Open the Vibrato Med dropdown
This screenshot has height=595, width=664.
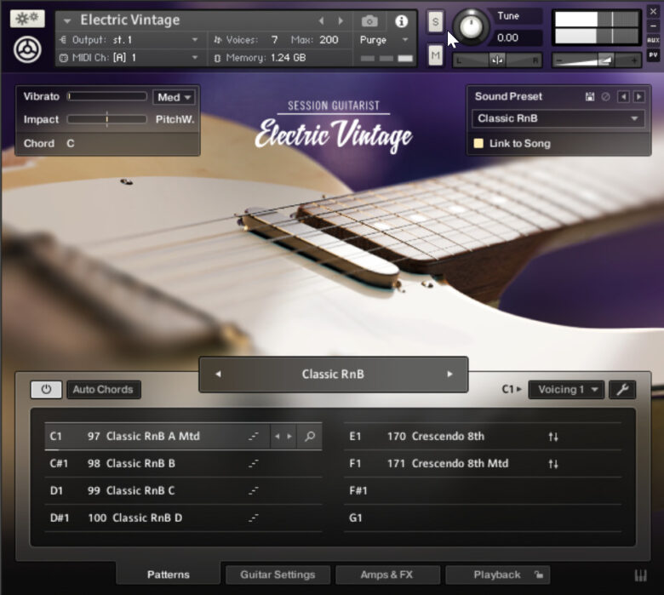tap(175, 97)
